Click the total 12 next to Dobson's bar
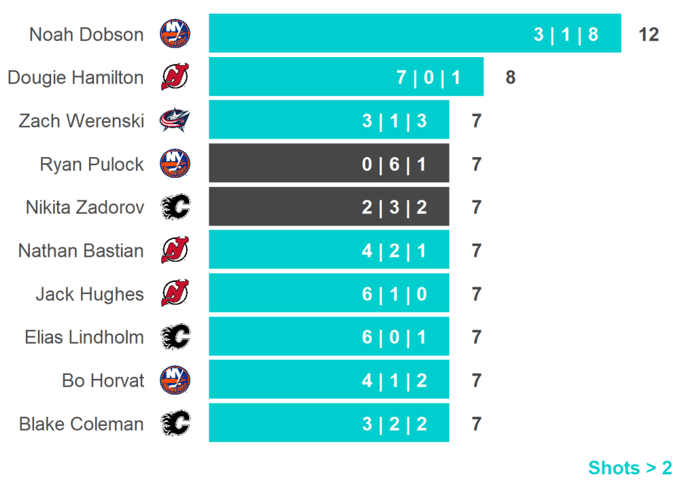Viewport: 680px width, 485px height. (649, 35)
